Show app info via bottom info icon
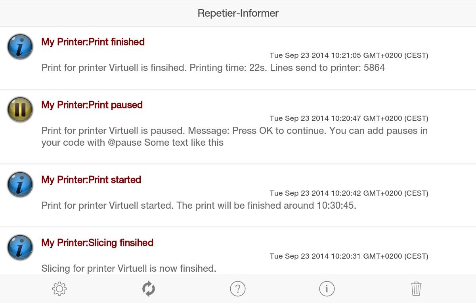Viewport: 476px width, 303px height. 327,289
